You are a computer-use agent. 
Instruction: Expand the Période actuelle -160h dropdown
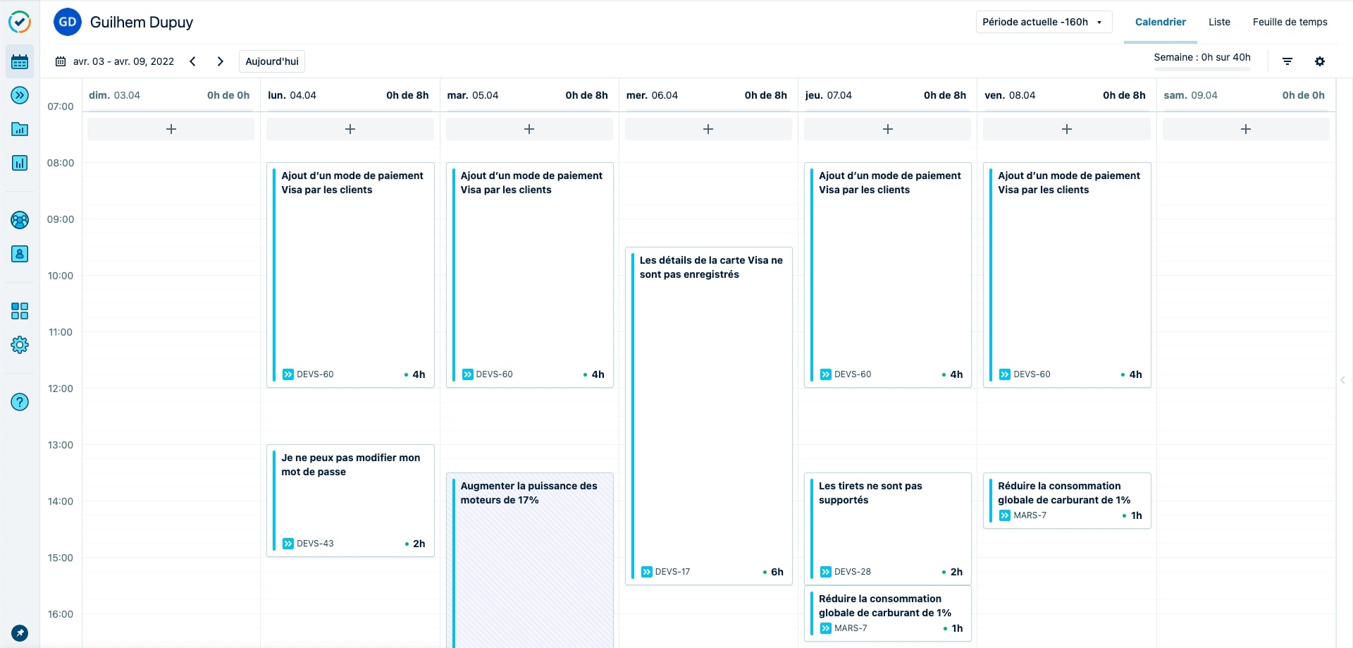pos(1043,22)
